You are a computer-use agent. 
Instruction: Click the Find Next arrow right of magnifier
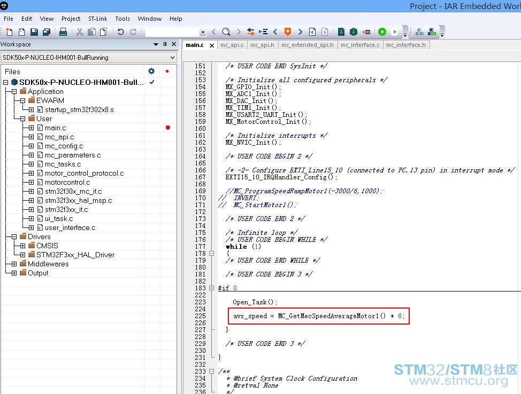[239, 32]
